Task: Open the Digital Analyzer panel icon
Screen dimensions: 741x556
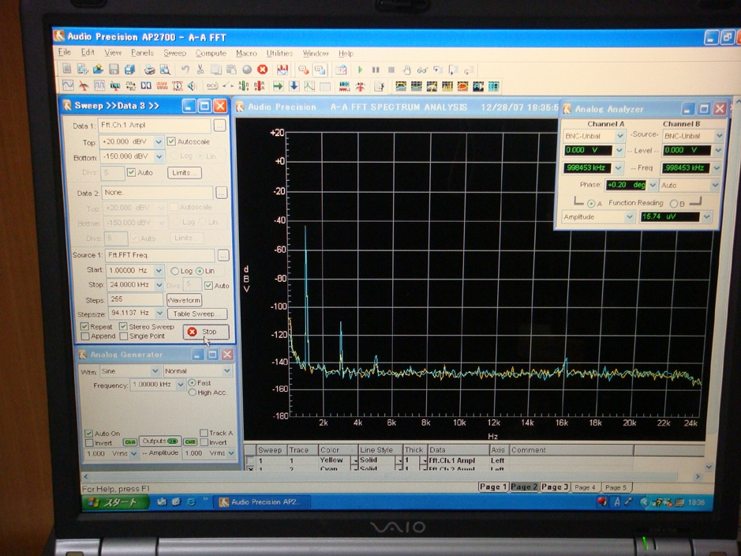Action: coord(115,85)
